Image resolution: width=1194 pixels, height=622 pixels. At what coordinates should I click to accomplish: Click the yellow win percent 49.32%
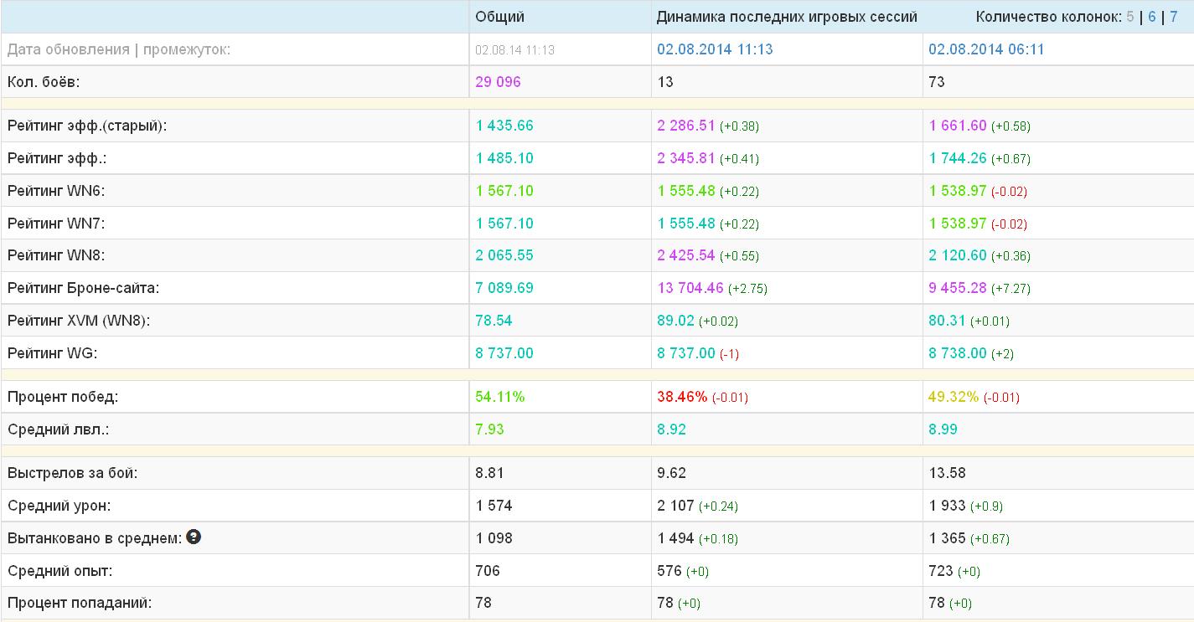click(954, 397)
